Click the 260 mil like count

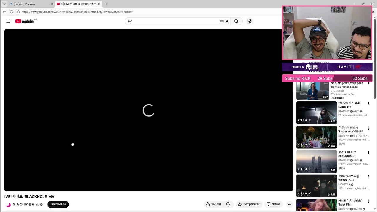tap(216, 204)
